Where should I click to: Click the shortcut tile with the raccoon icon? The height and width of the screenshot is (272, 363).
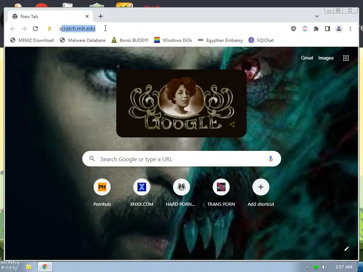181,187
